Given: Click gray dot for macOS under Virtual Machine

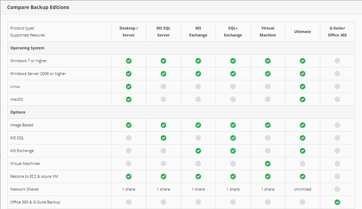Looking at the screenshot, I should click(268, 99).
